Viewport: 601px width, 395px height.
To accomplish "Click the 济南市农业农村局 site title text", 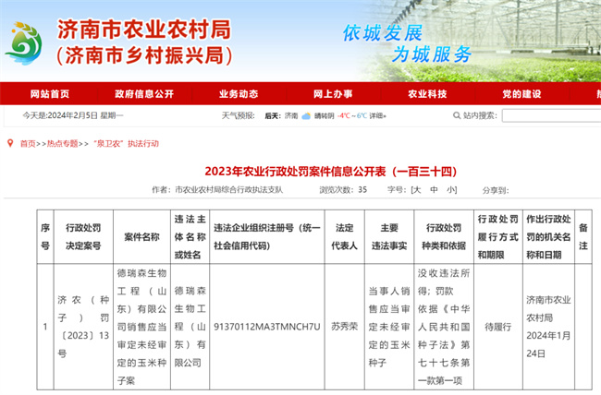I will (143, 27).
